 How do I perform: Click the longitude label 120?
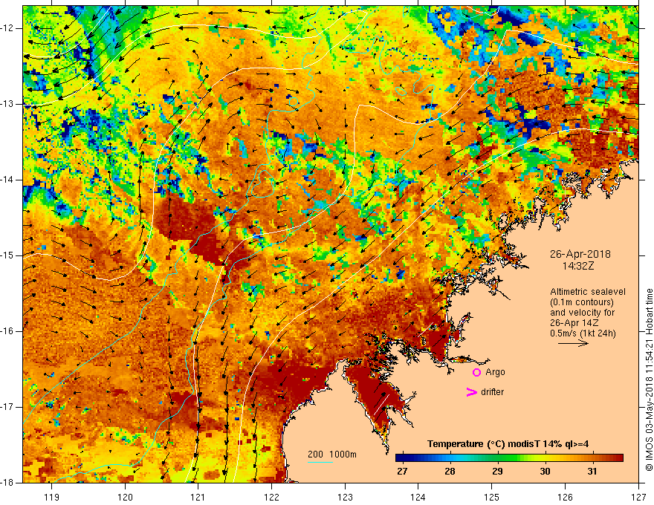click(125, 497)
